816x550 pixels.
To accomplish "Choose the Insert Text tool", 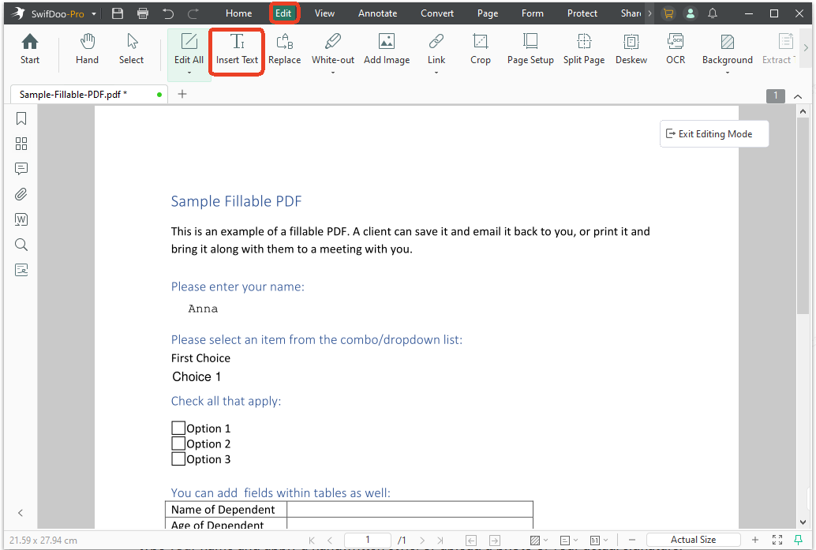I will (238, 49).
